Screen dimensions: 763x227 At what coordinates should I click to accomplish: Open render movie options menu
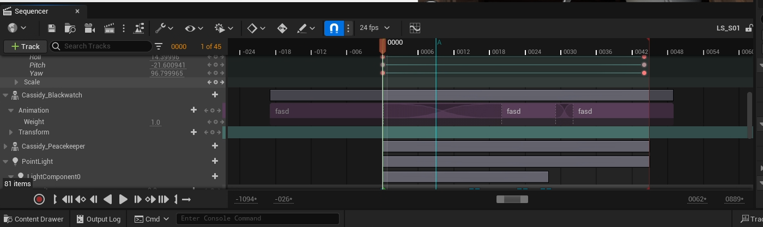(x=124, y=28)
